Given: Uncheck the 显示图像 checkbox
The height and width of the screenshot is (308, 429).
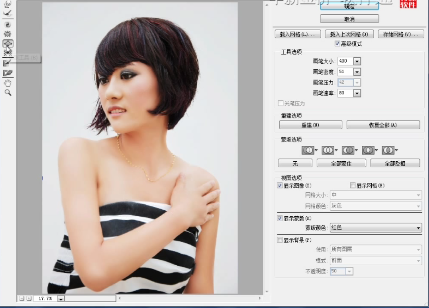Looking at the screenshot, I should coord(280,185).
